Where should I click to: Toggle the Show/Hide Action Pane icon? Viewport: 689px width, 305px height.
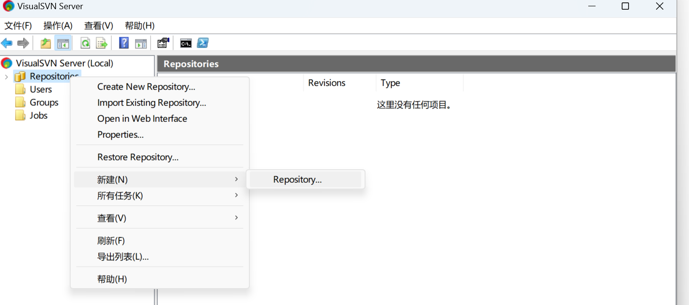point(140,44)
